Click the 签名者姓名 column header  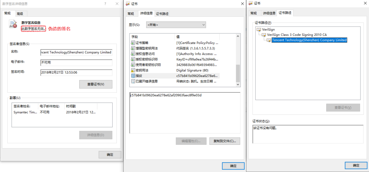pos(25,106)
